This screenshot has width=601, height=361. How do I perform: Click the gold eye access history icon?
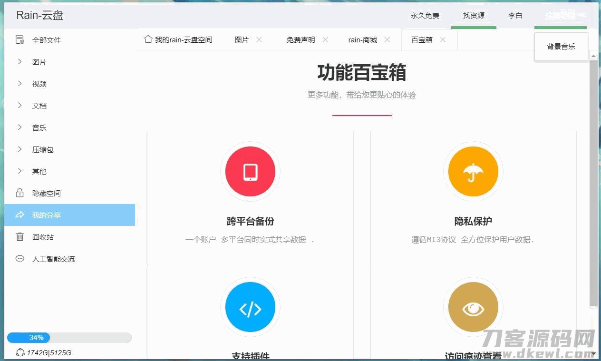click(473, 309)
